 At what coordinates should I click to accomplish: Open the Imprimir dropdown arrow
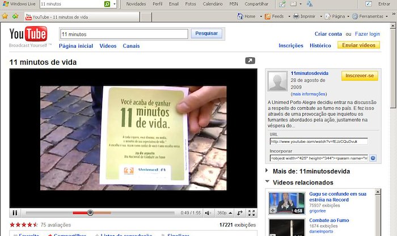(321, 16)
